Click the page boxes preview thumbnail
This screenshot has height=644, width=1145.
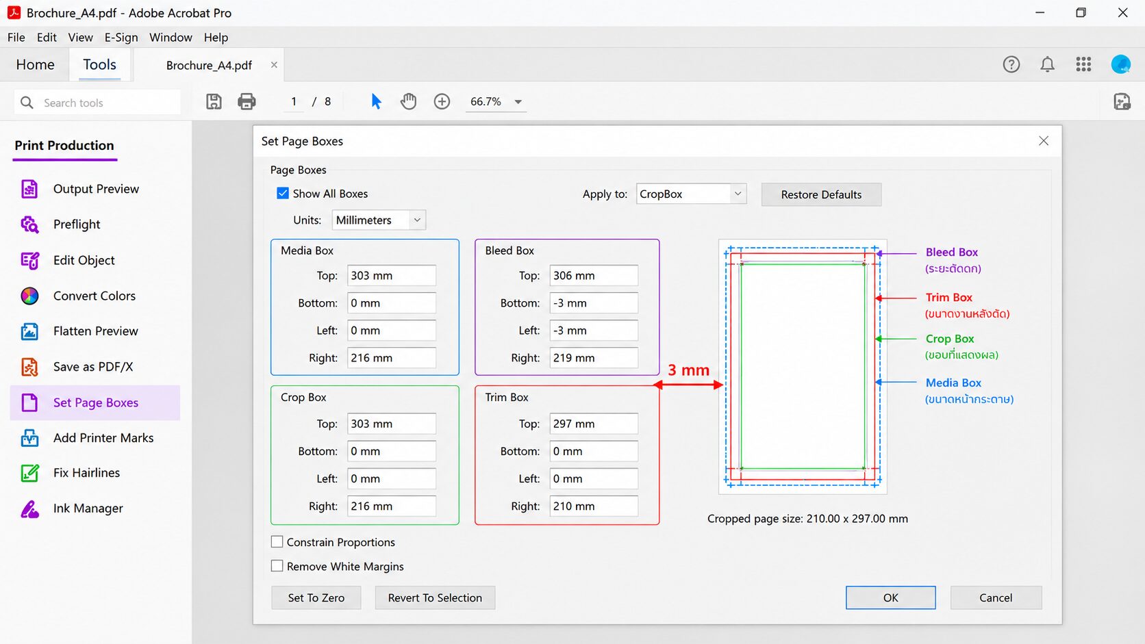coord(803,367)
